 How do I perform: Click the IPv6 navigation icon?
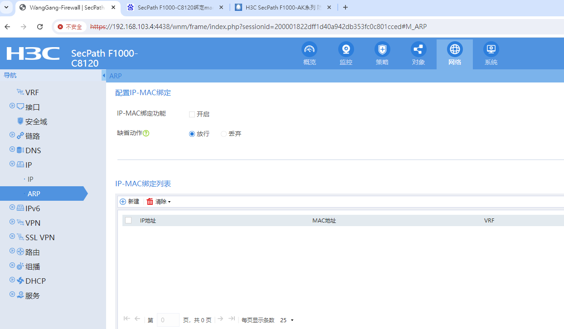pyautogui.click(x=20, y=208)
